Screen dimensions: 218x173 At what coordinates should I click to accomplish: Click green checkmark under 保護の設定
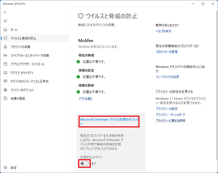78,77
